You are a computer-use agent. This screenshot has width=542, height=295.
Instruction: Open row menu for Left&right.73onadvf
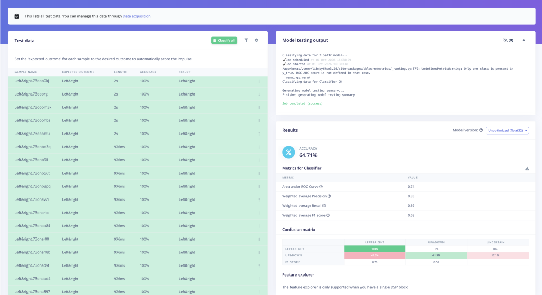(259, 265)
